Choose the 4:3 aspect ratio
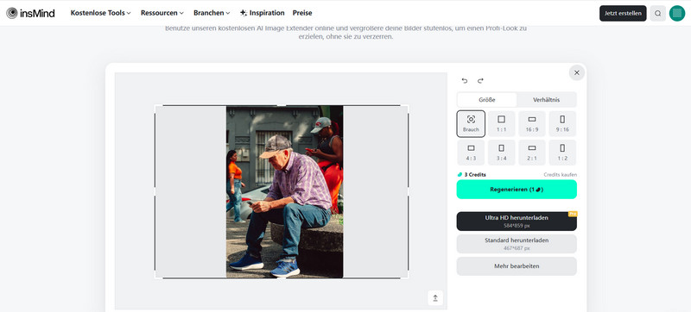Image resolution: width=691 pixels, height=312 pixels. pos(471,153)
